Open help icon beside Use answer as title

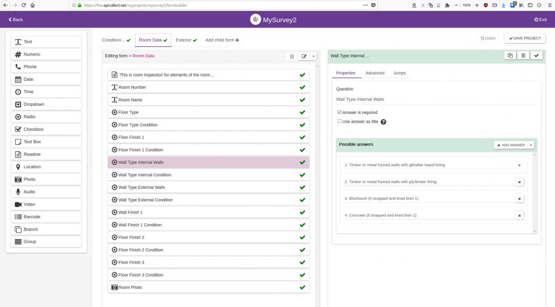(383, 122)
